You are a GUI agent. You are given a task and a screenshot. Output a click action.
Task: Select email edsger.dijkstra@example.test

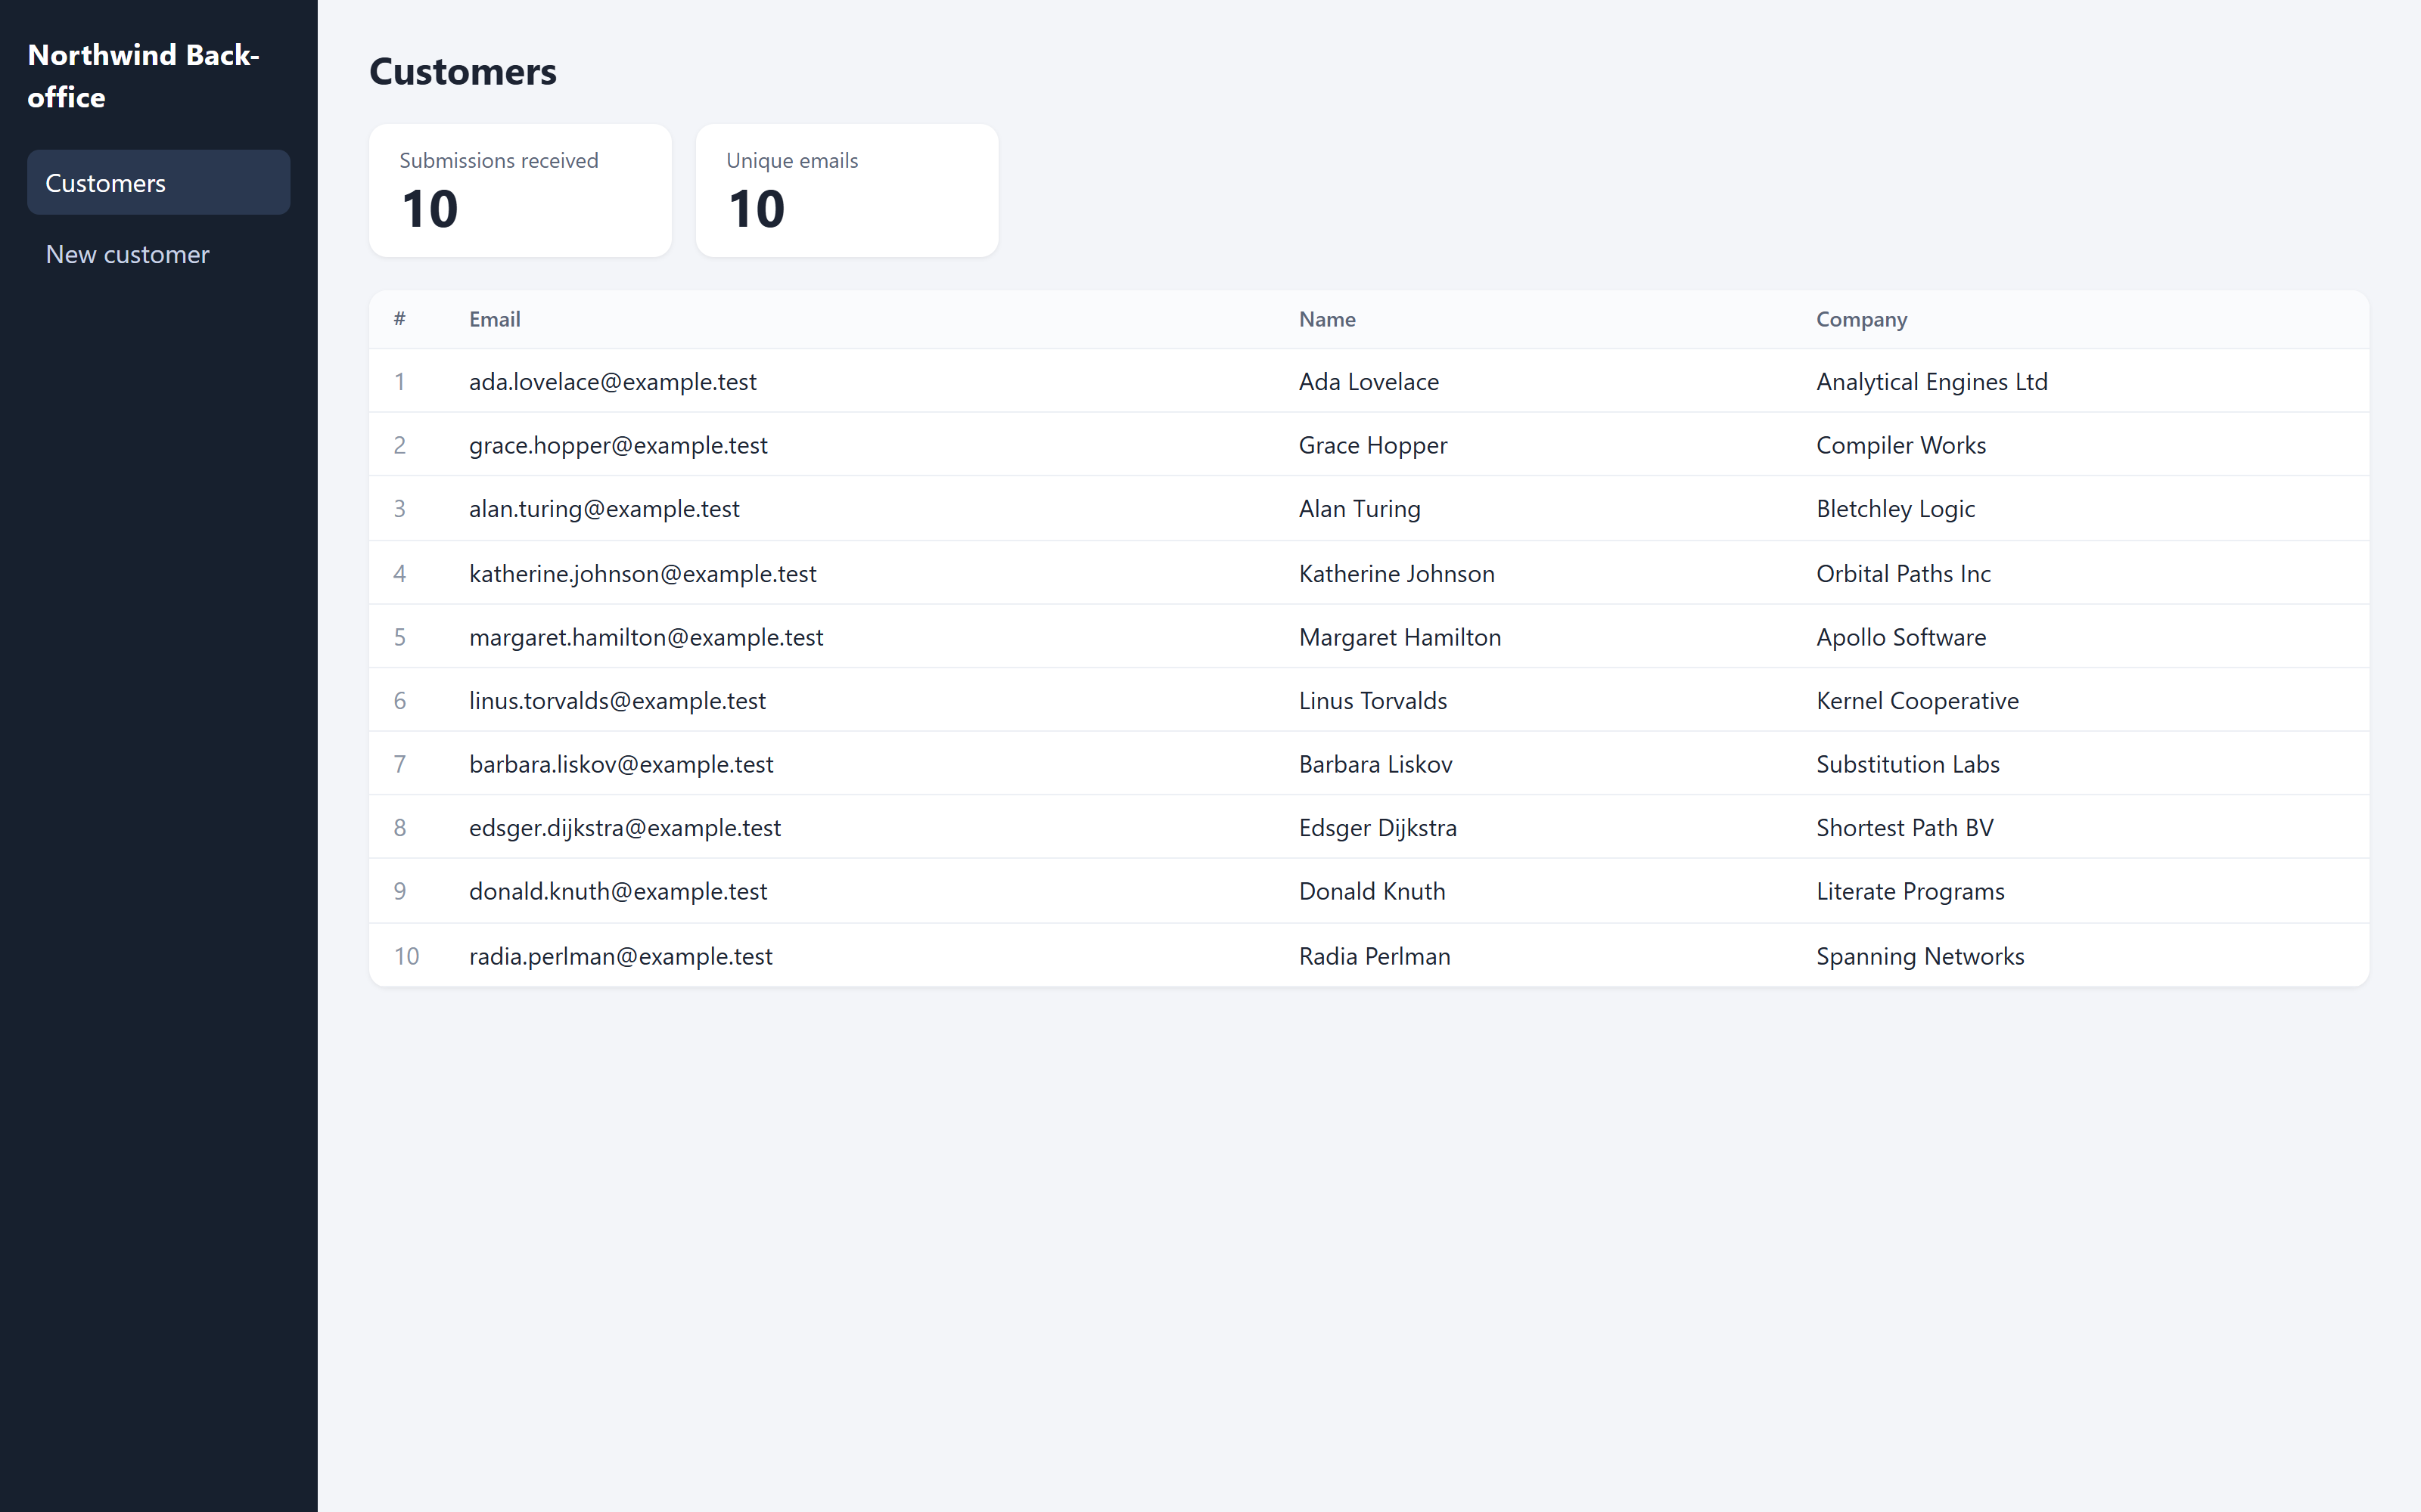(625, 828)
